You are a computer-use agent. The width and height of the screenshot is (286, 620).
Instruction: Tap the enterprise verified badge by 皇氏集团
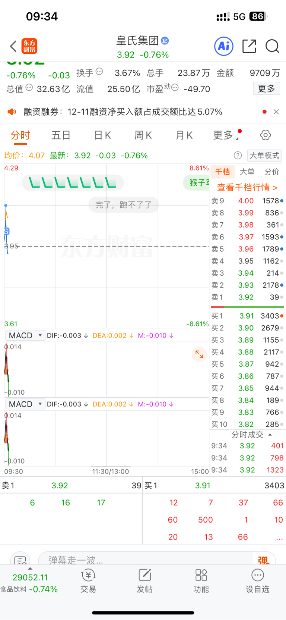pyautogui.click(x=165, y=40)
